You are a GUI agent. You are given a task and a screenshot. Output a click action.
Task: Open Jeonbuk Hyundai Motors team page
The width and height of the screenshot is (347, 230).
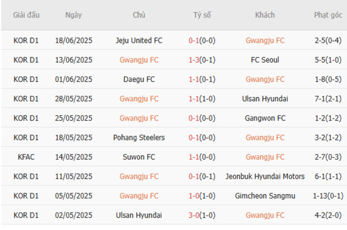265,177
